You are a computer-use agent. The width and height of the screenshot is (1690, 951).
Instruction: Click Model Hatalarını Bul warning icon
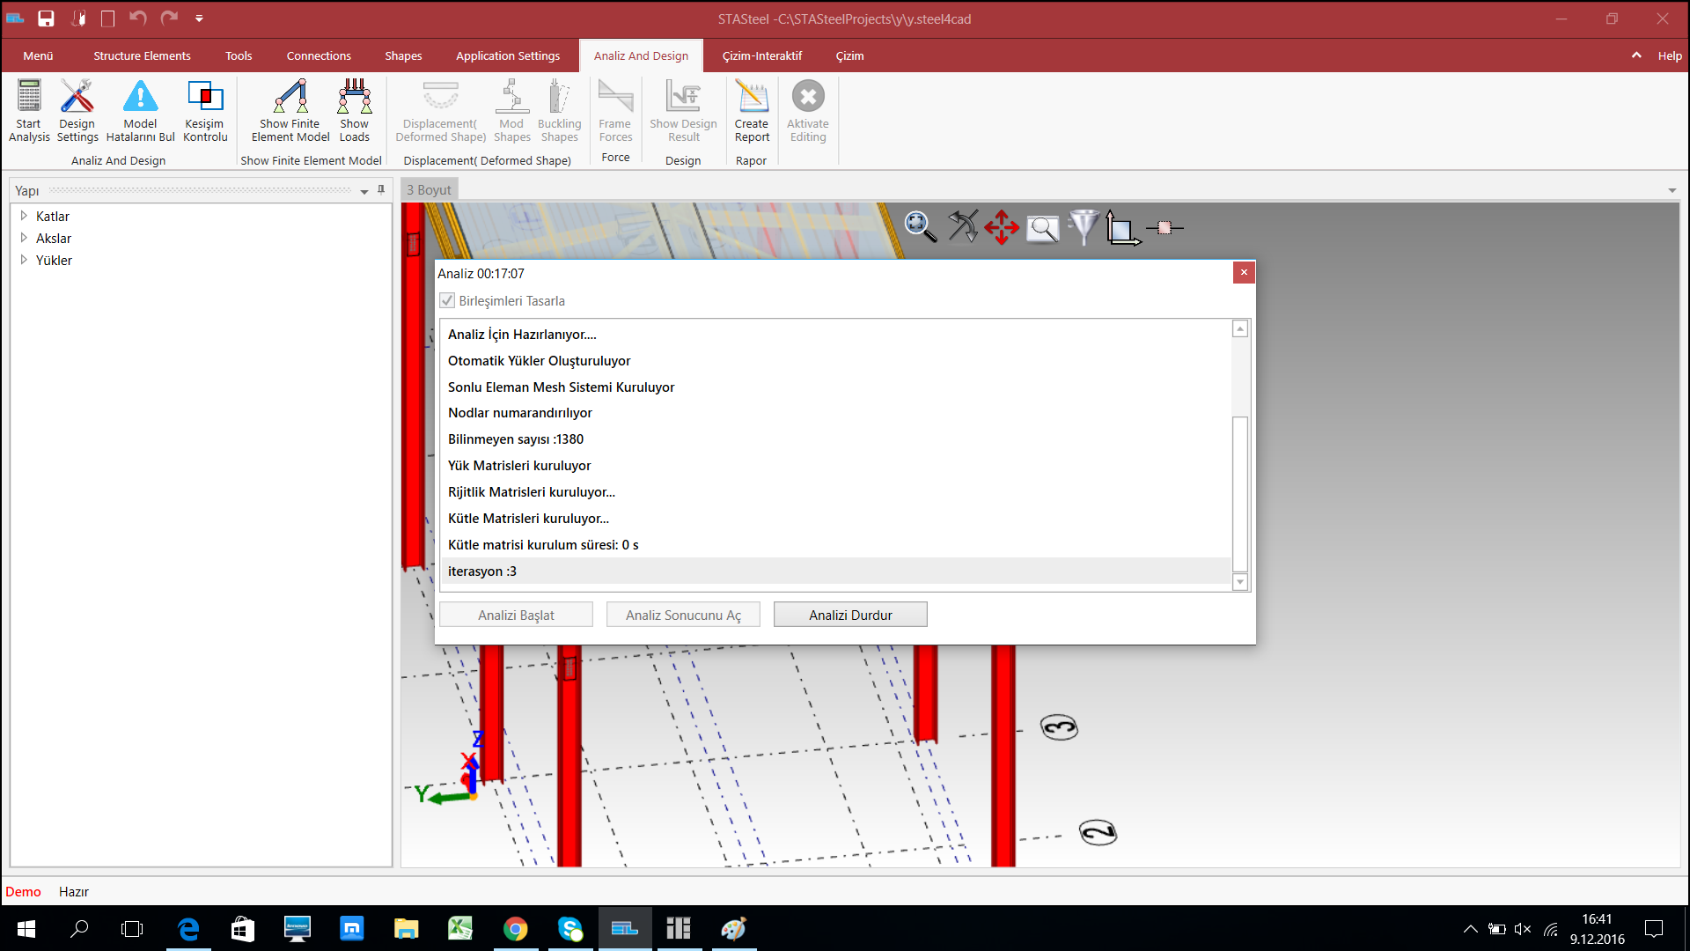(x=140, y=97)
